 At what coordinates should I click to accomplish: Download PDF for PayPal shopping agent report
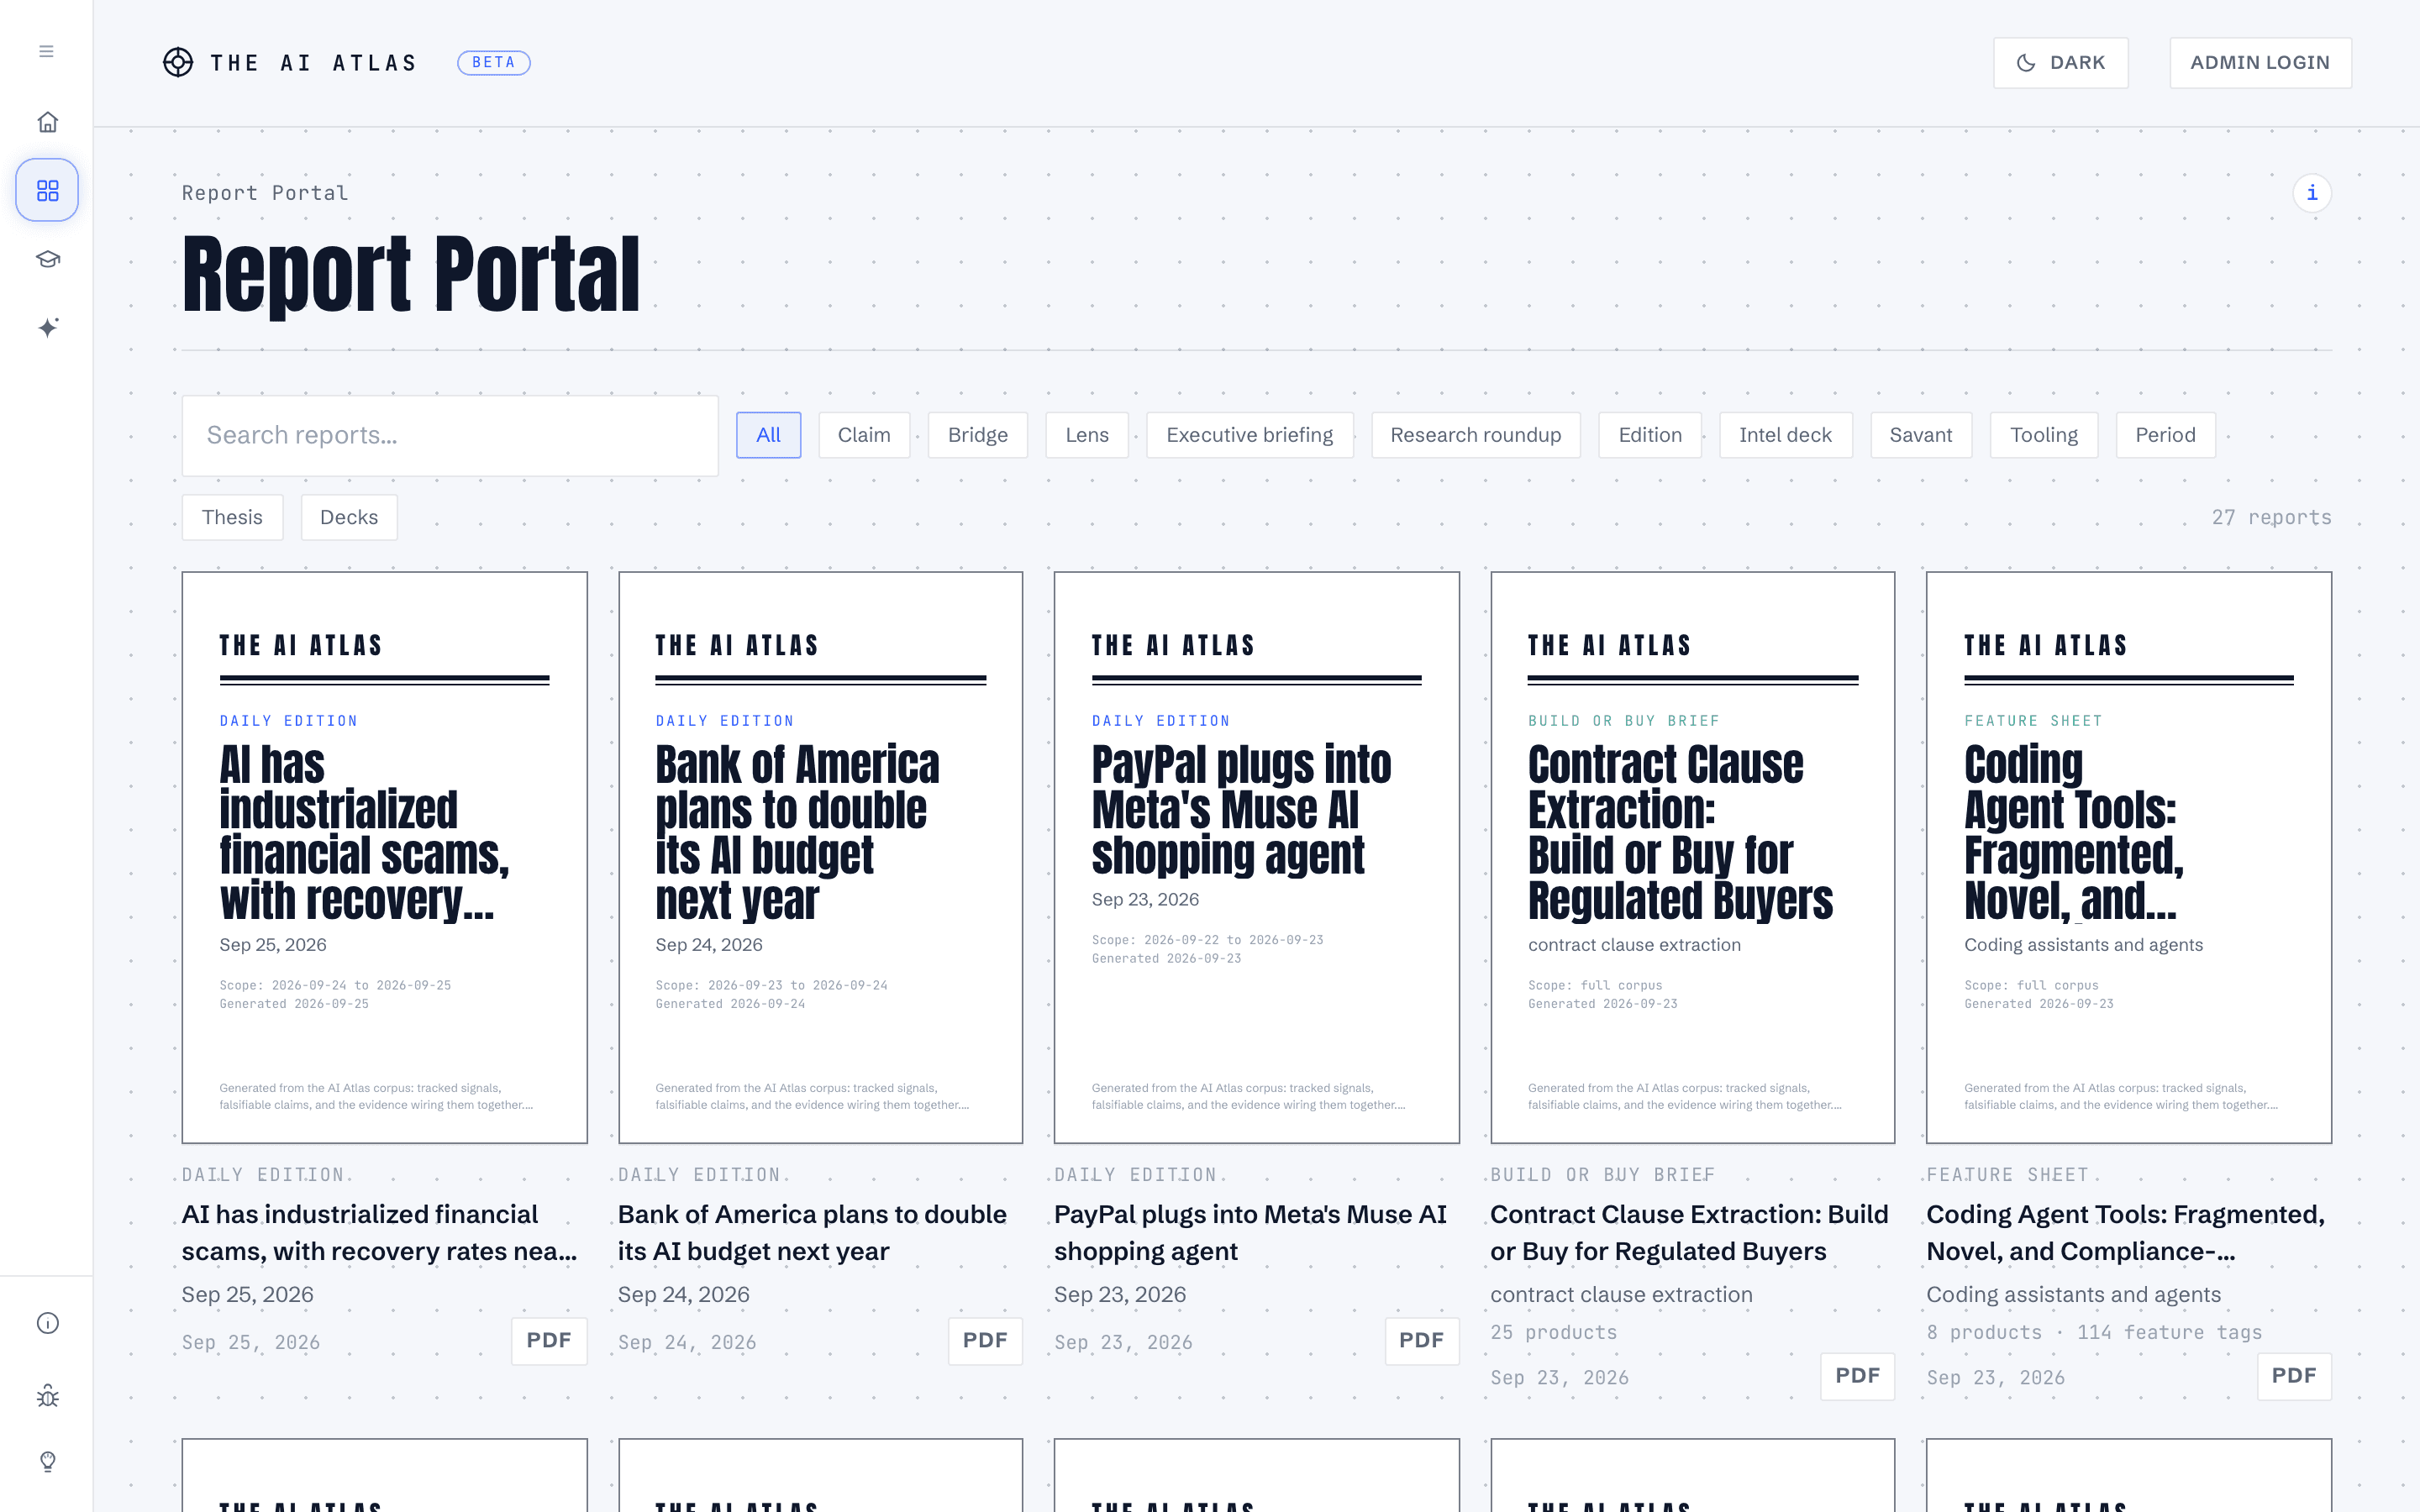[x=1421, y=1341]
